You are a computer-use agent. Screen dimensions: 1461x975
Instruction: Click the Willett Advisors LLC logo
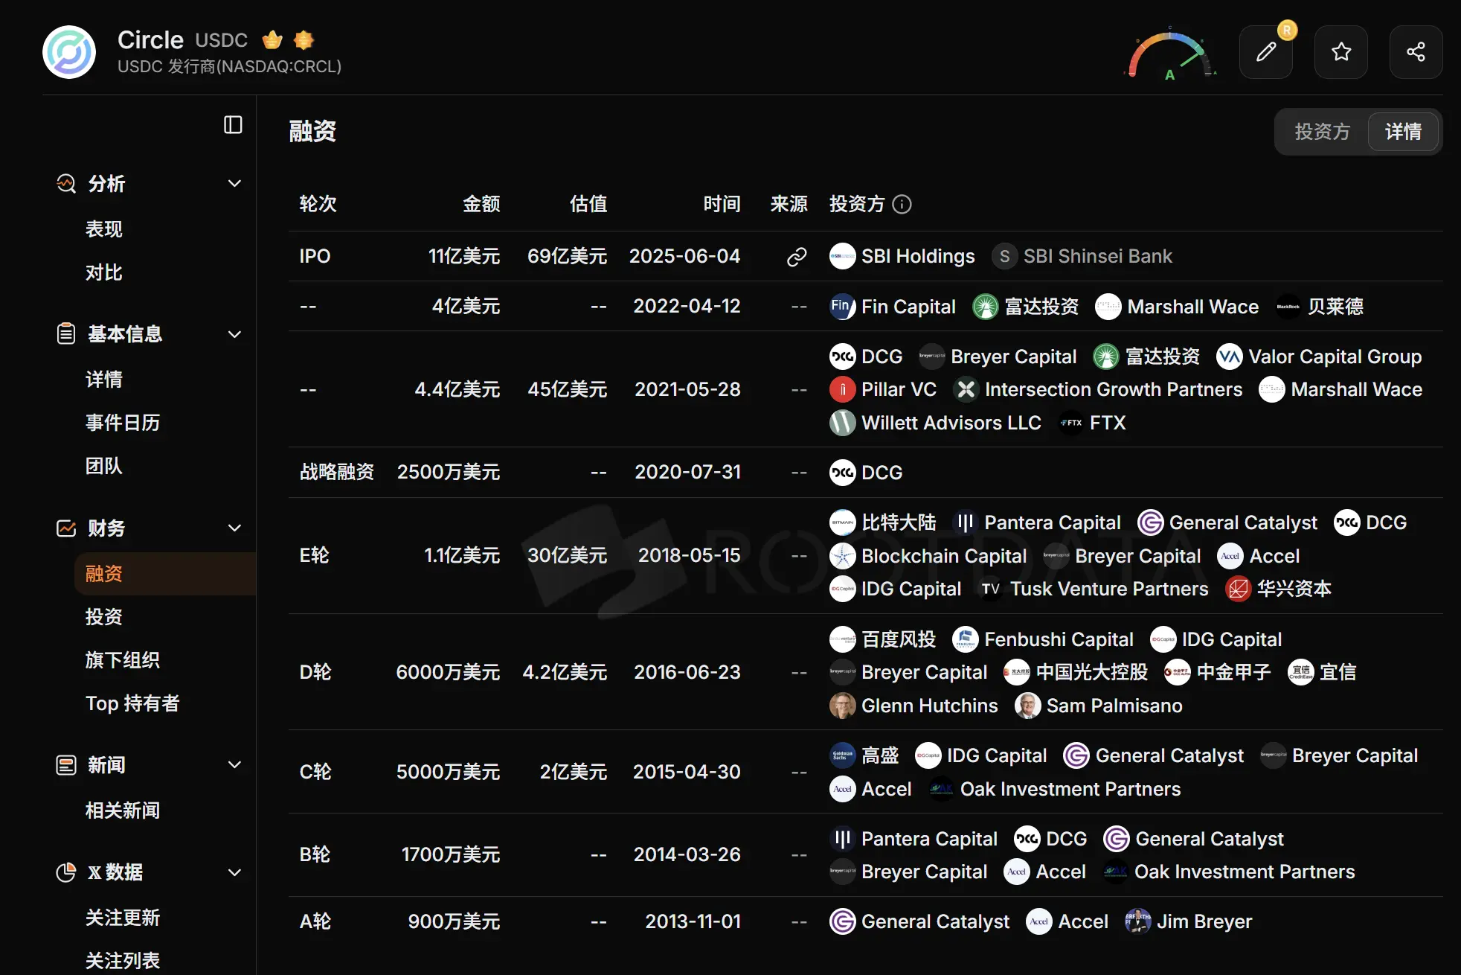(x=842, y=423)
